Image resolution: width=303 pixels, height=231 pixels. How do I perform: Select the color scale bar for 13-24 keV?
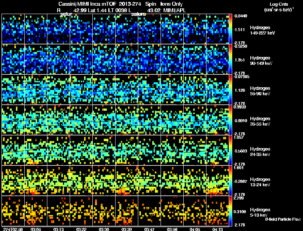point(230,181)
